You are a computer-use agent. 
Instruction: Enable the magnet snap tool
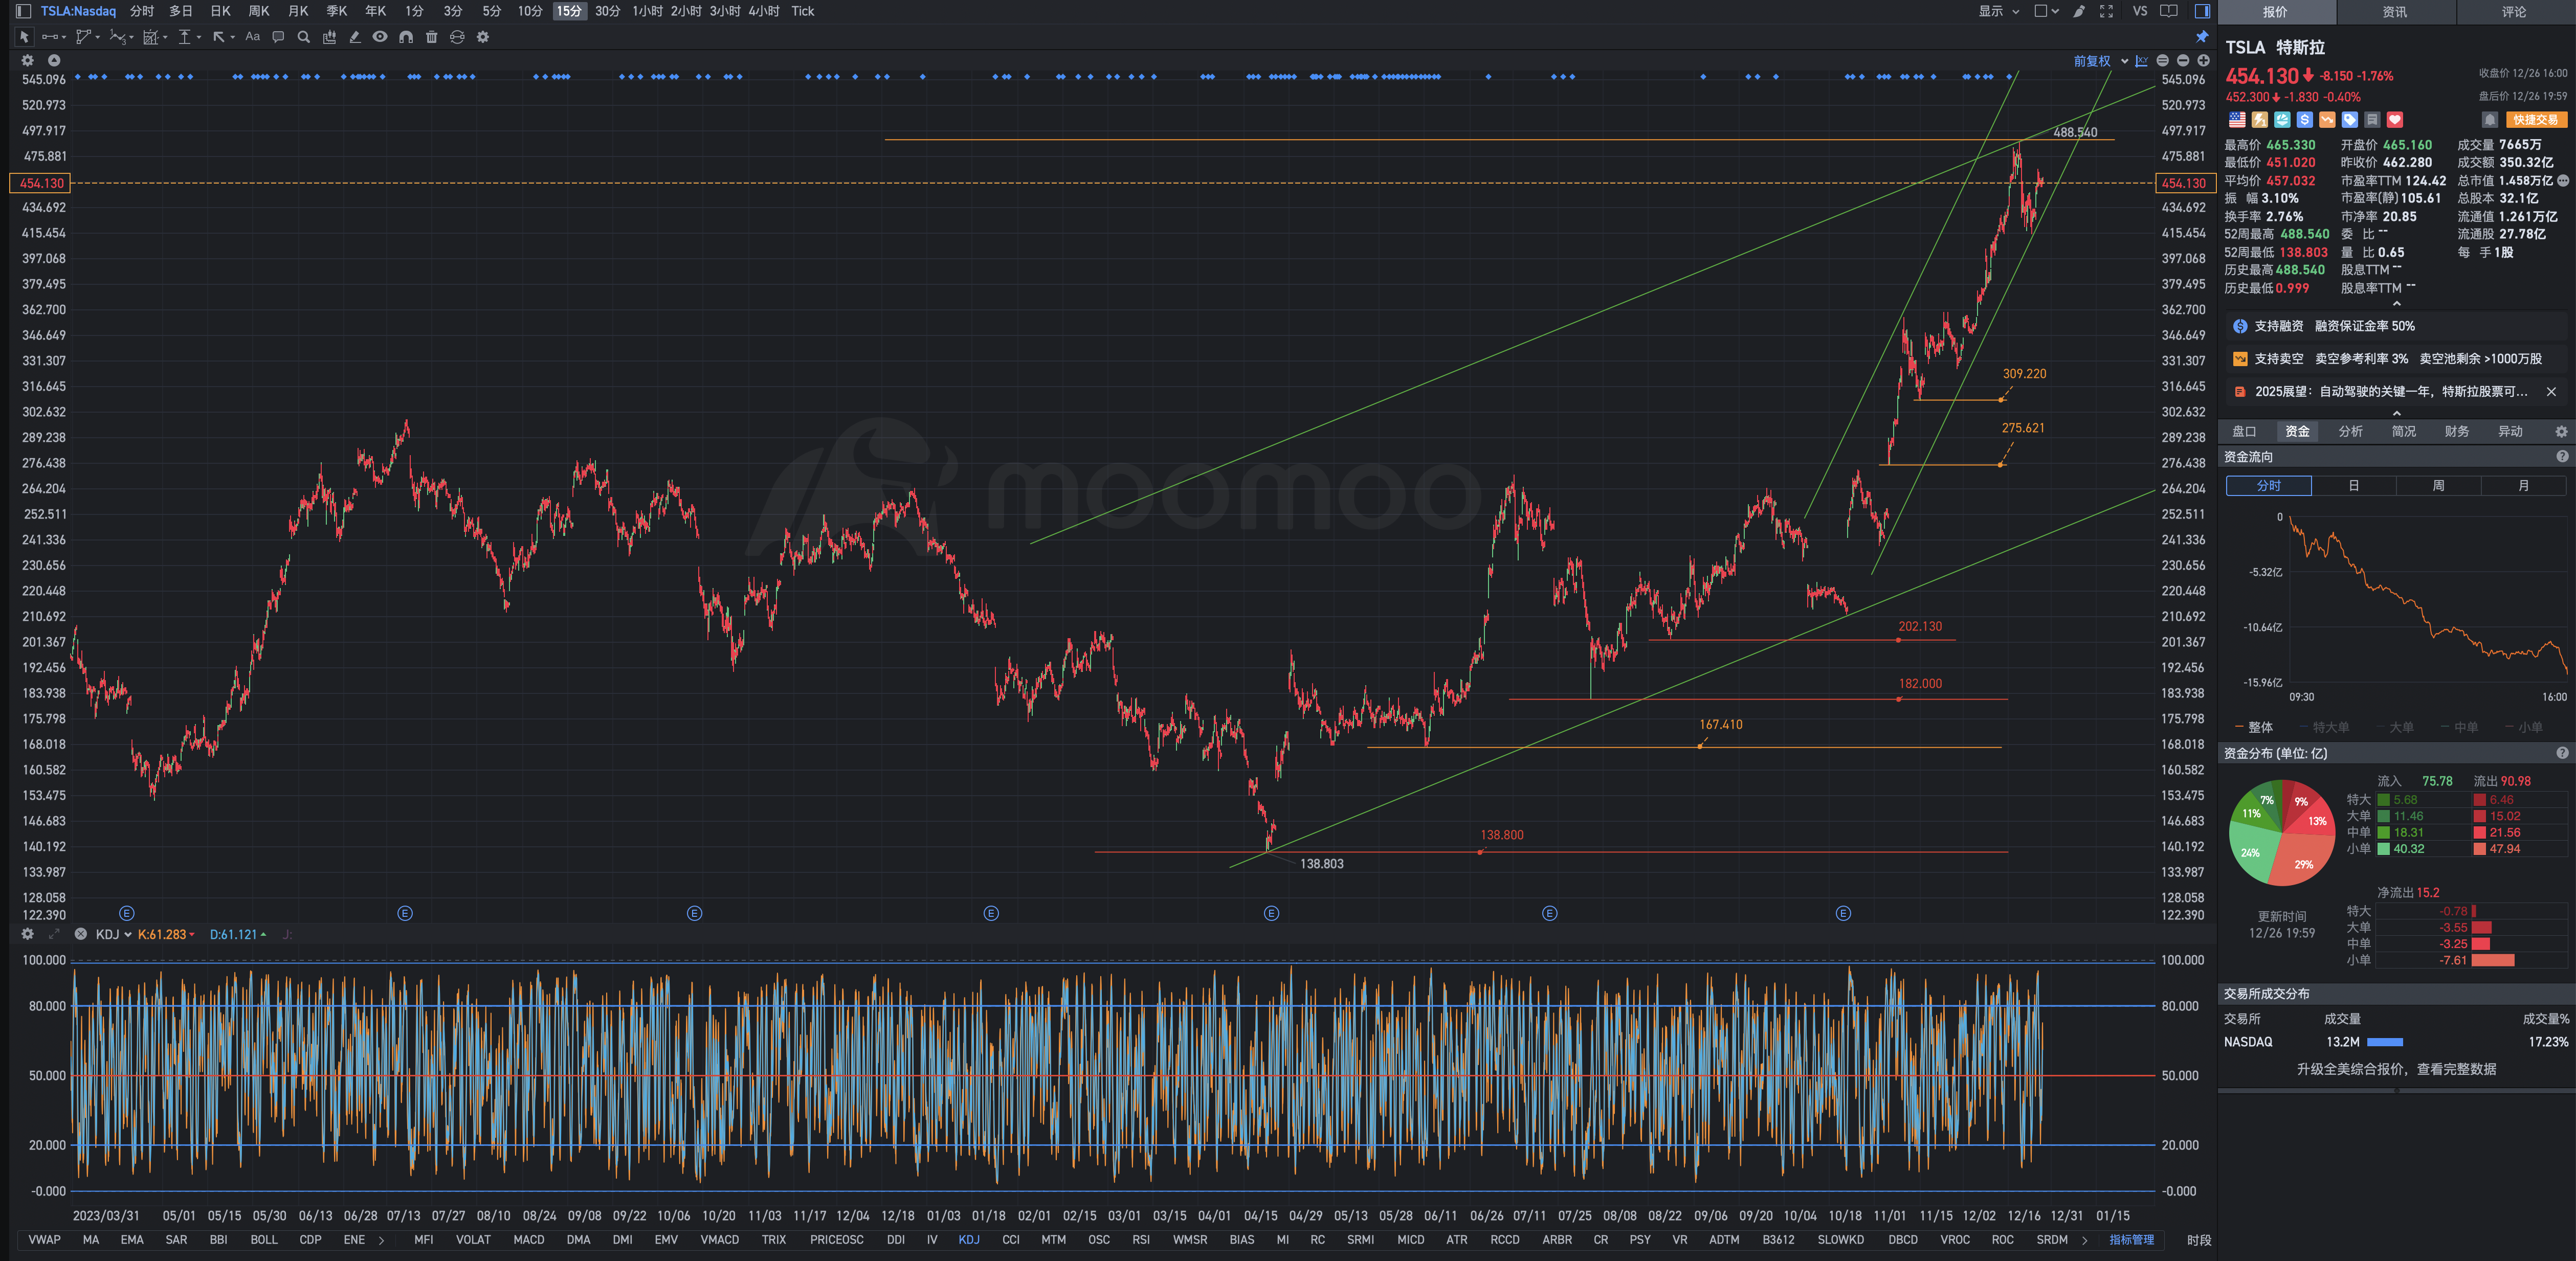point(406,37)
